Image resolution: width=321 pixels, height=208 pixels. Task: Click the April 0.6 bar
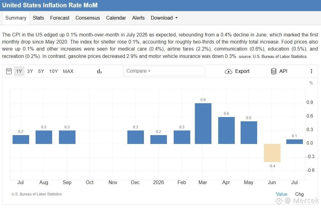coord(226,130)
